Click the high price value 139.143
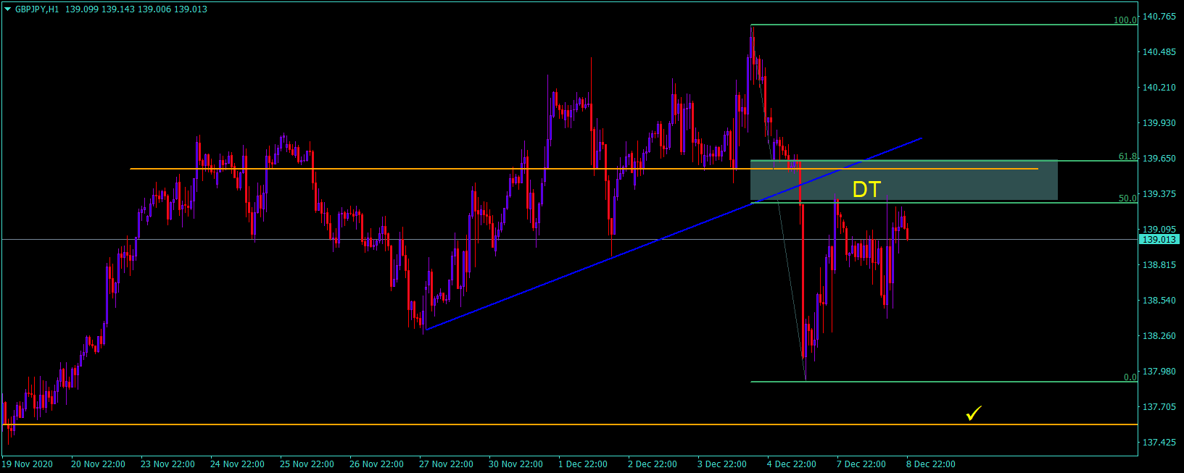The height and width of the screenshot is (473, 1184). (117, 9)
